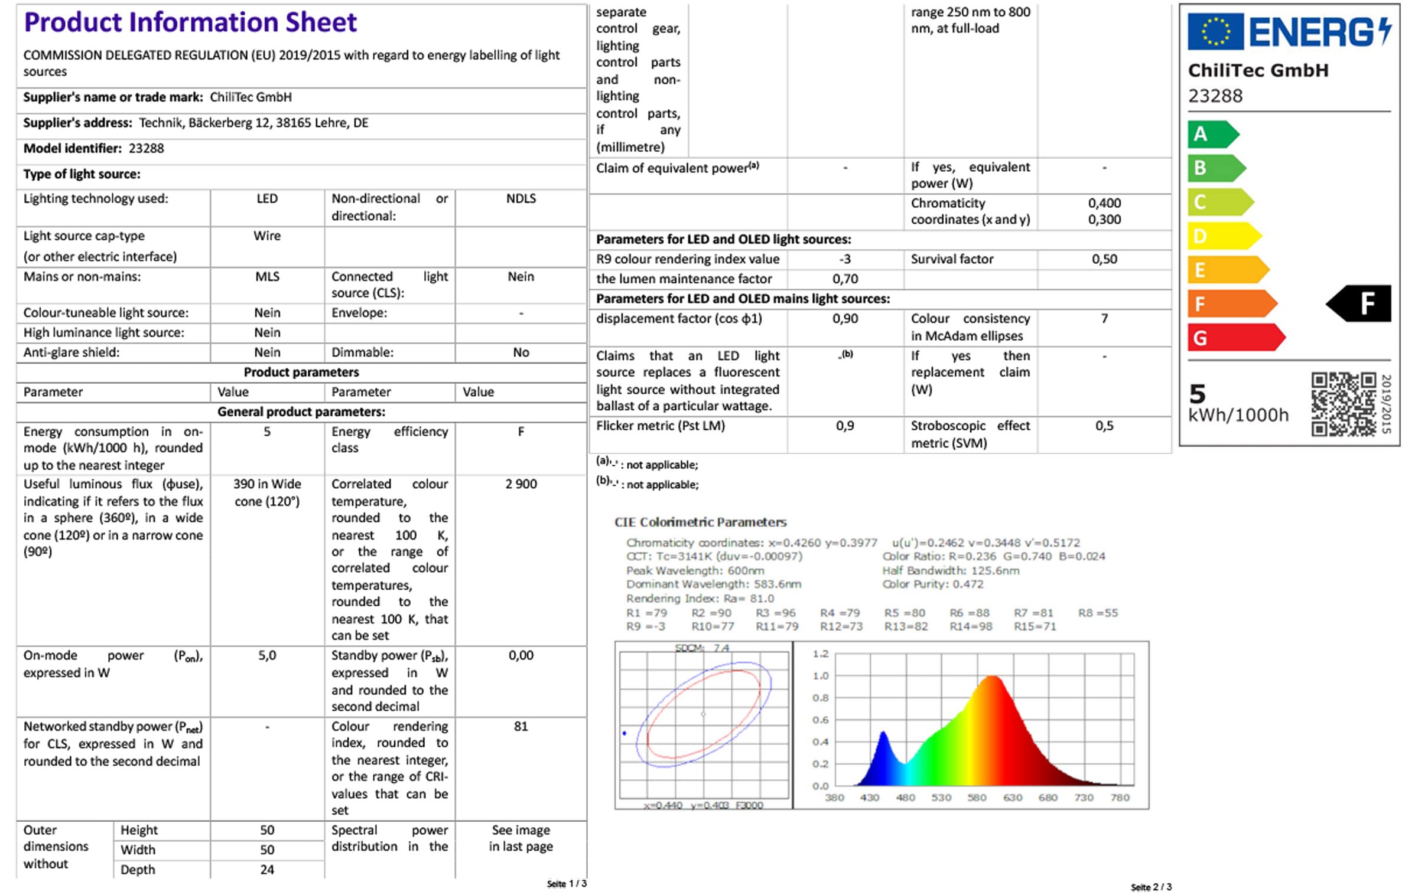
Task: Click the EU flag icon on energy label
Action: click(1216, 31)
